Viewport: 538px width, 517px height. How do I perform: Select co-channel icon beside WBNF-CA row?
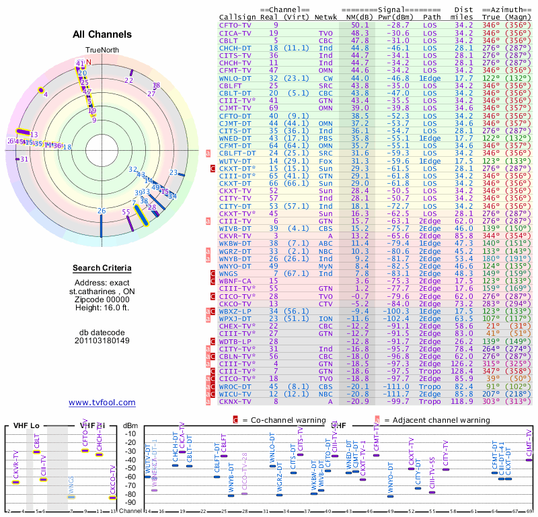pos(213,280)
